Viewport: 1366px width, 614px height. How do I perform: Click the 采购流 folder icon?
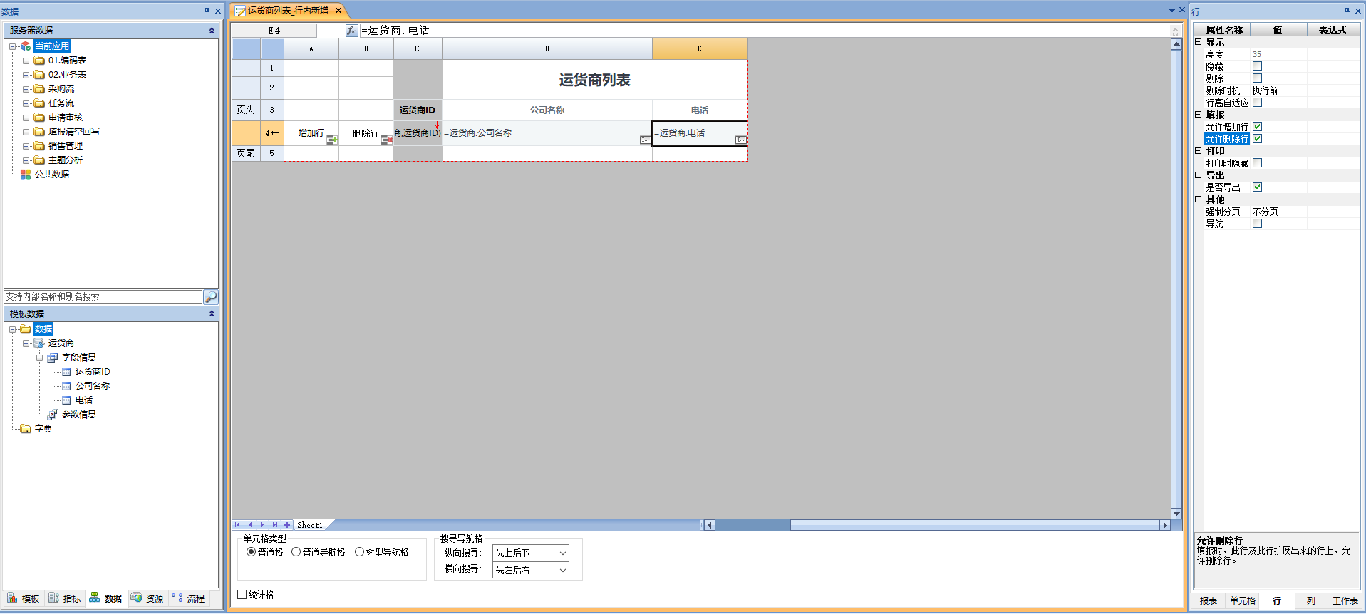39,89
